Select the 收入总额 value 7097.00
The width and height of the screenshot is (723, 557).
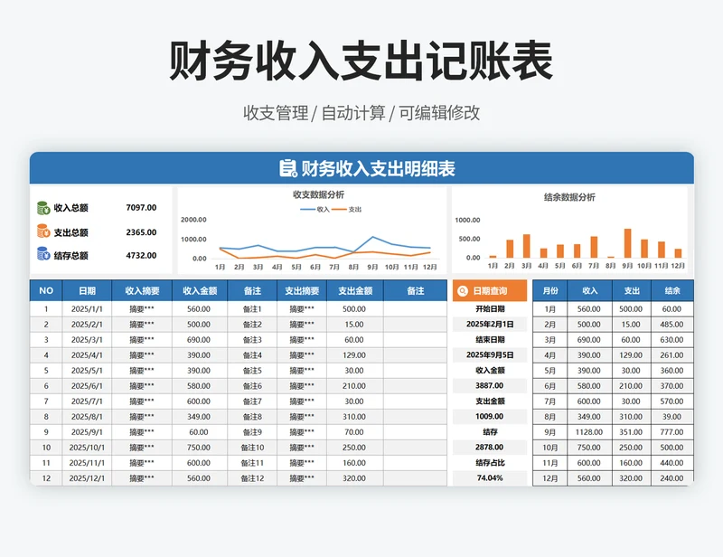(x=141, y=208)
